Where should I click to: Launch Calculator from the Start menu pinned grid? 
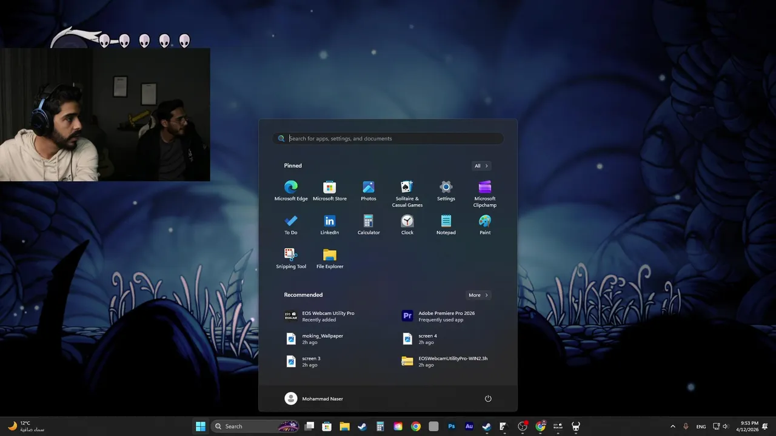369,225
